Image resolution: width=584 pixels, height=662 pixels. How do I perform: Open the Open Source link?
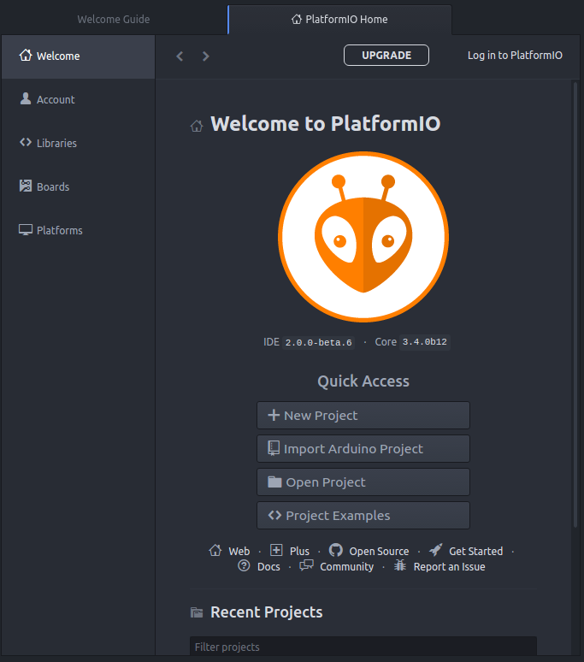pyautogui.click(x=379, y=552)
